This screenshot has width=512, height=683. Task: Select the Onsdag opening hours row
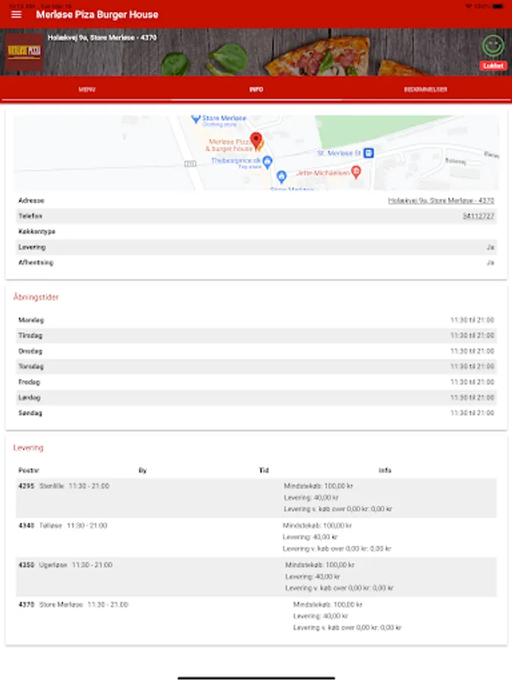[x=256, y=351]
